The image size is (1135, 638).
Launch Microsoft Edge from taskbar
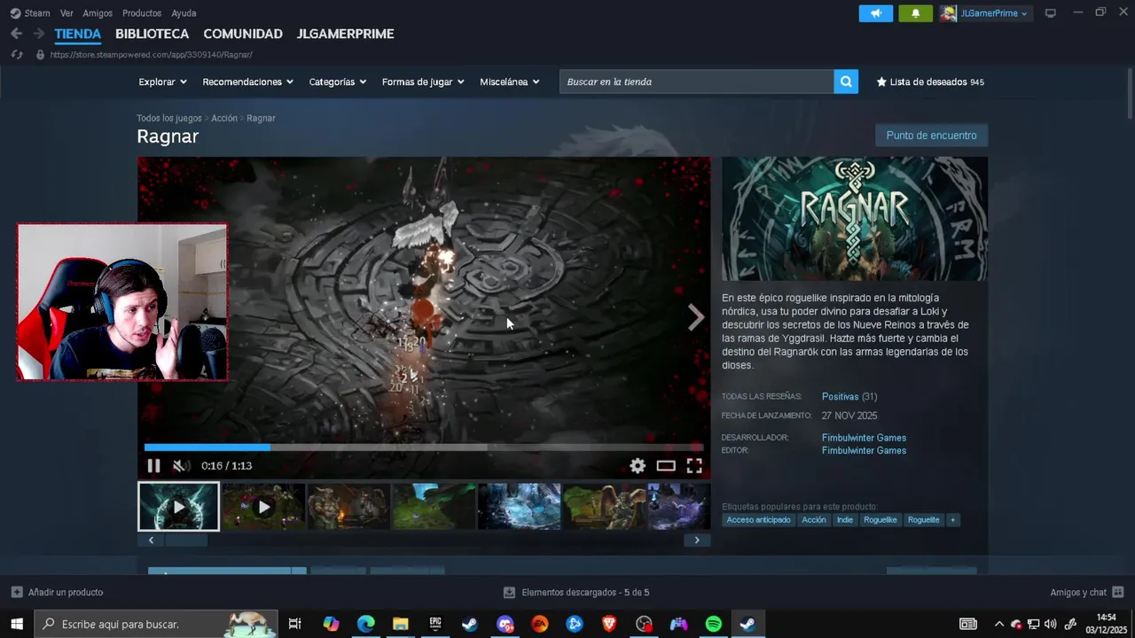coord(365,624)
